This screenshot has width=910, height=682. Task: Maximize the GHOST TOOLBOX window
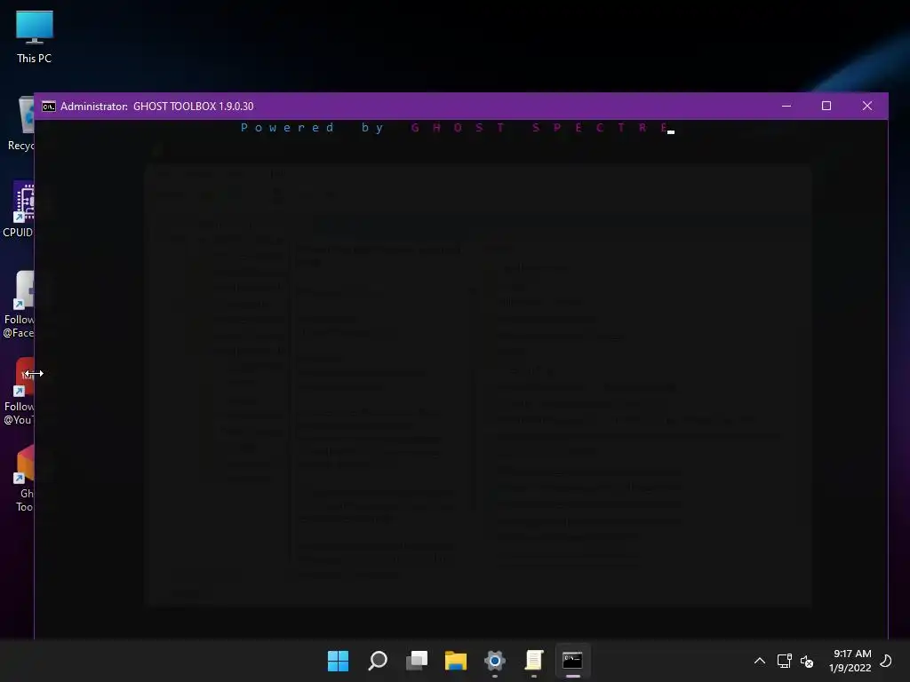coord(826,106)
